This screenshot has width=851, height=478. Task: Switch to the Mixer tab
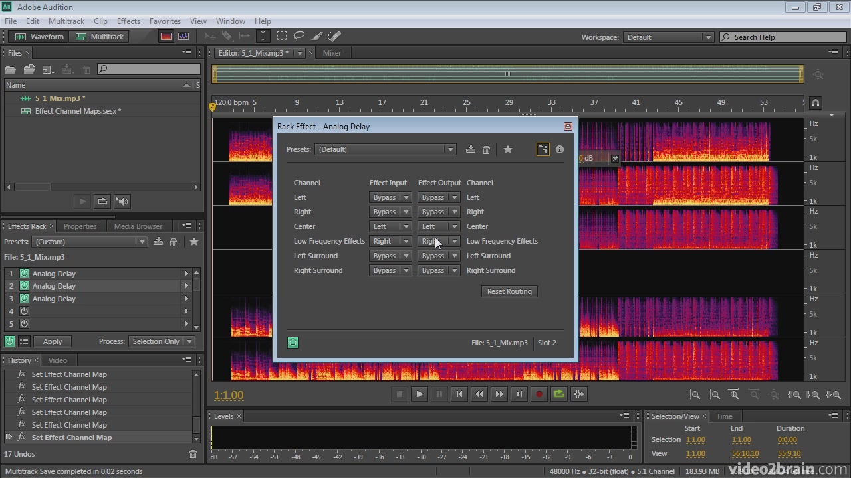pos(332,53)
